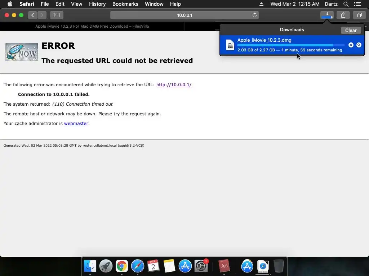Click the forward navigation arrow
This screenshot has height=276, width=369.
pos(42,15)
